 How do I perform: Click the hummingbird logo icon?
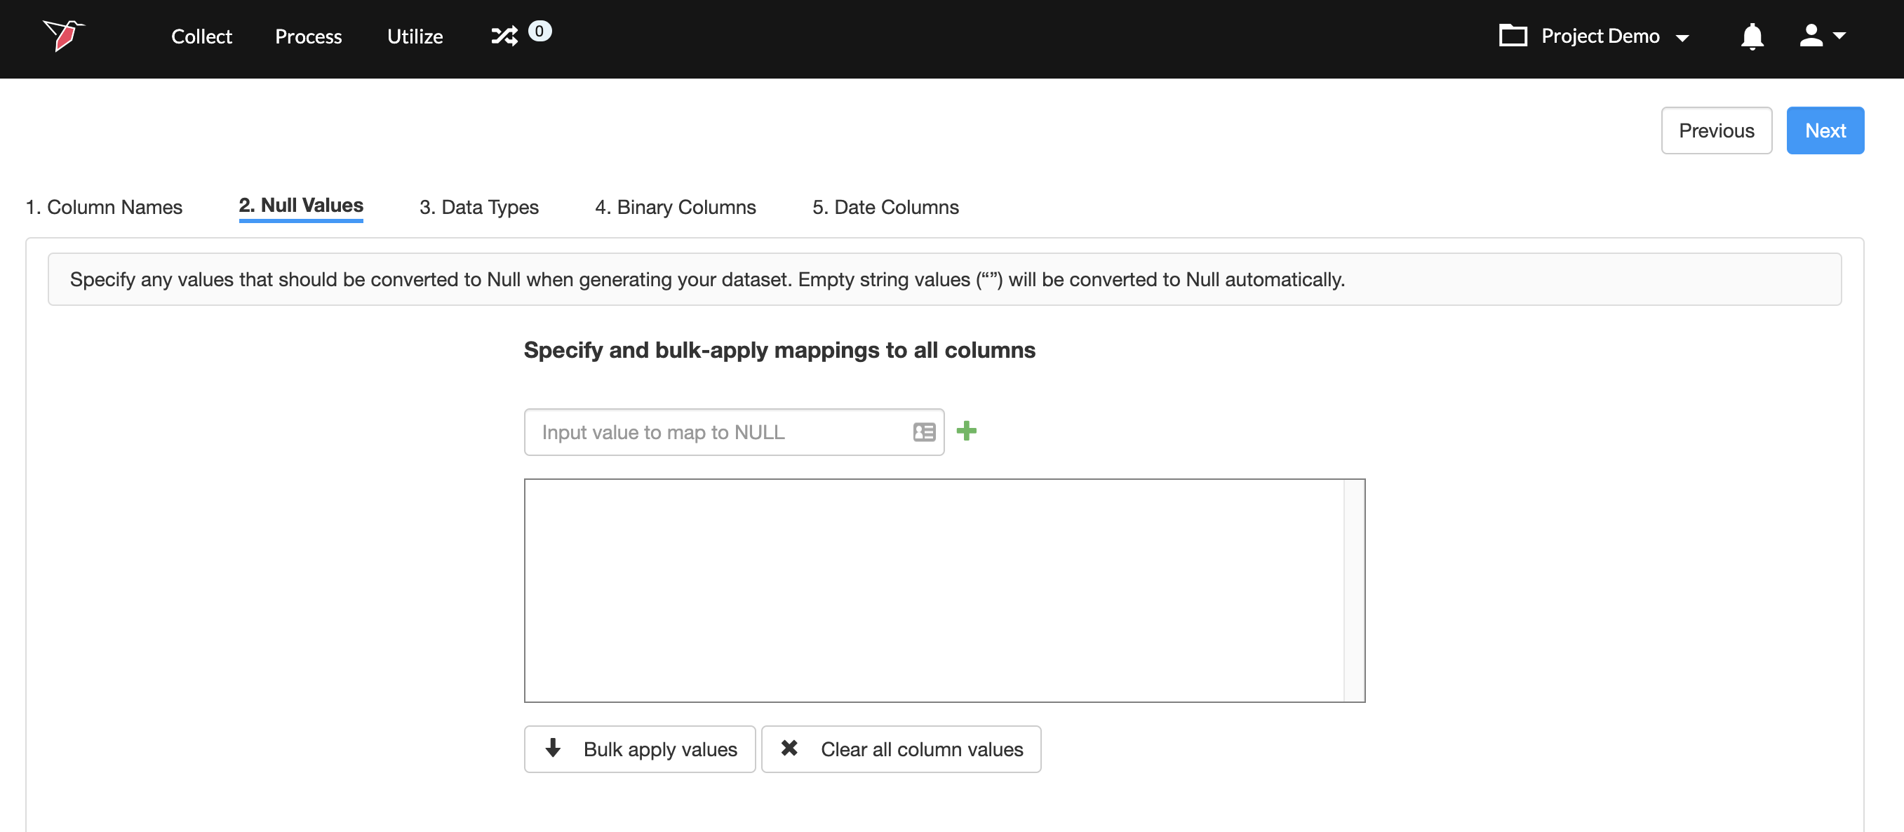[64, 35]
